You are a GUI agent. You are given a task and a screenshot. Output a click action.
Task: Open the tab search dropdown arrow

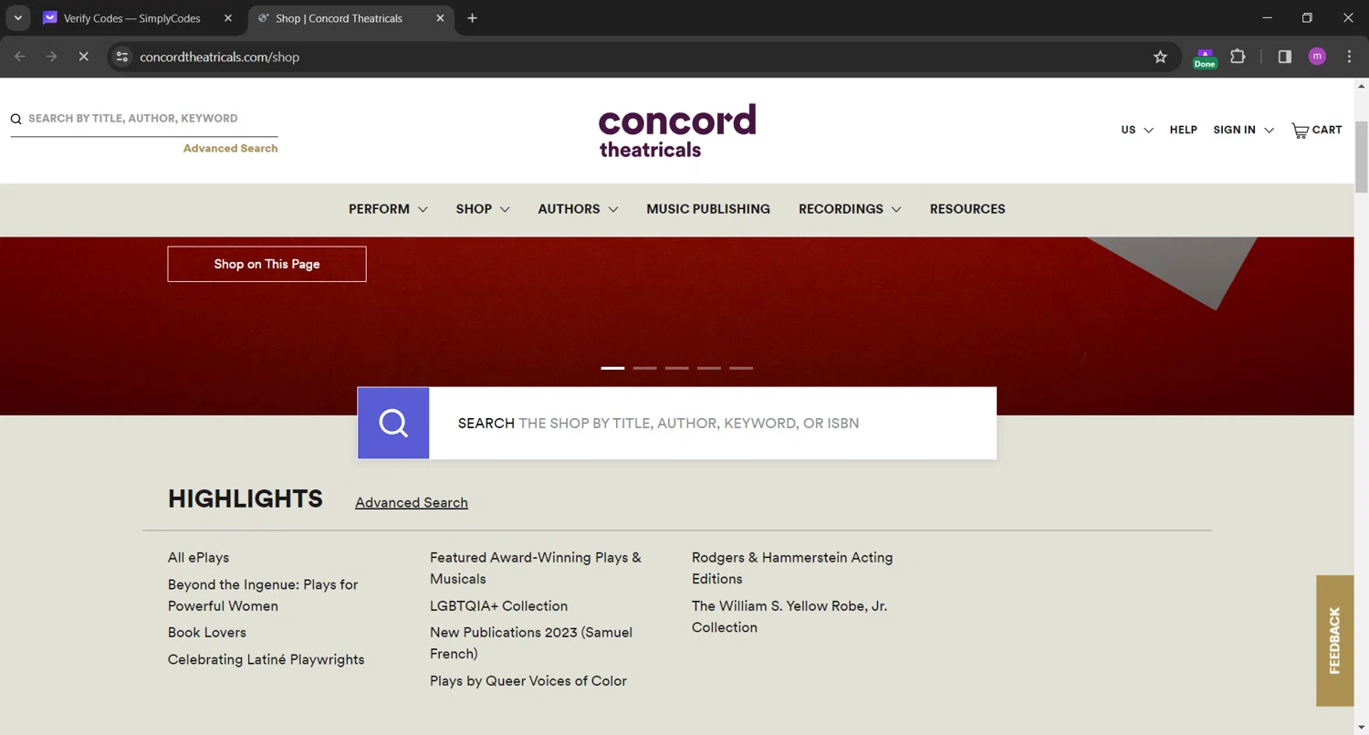click(17, 18)
